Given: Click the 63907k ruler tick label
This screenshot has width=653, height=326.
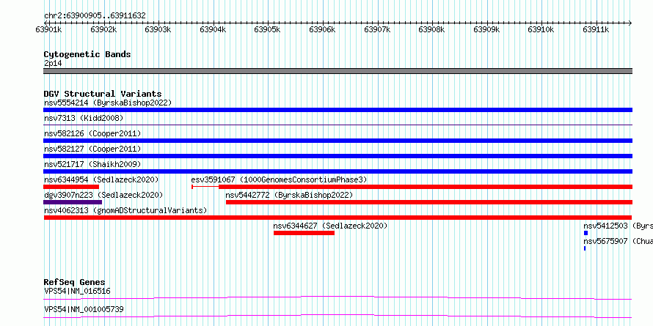Looking at the screenshot, I should 377,29.
